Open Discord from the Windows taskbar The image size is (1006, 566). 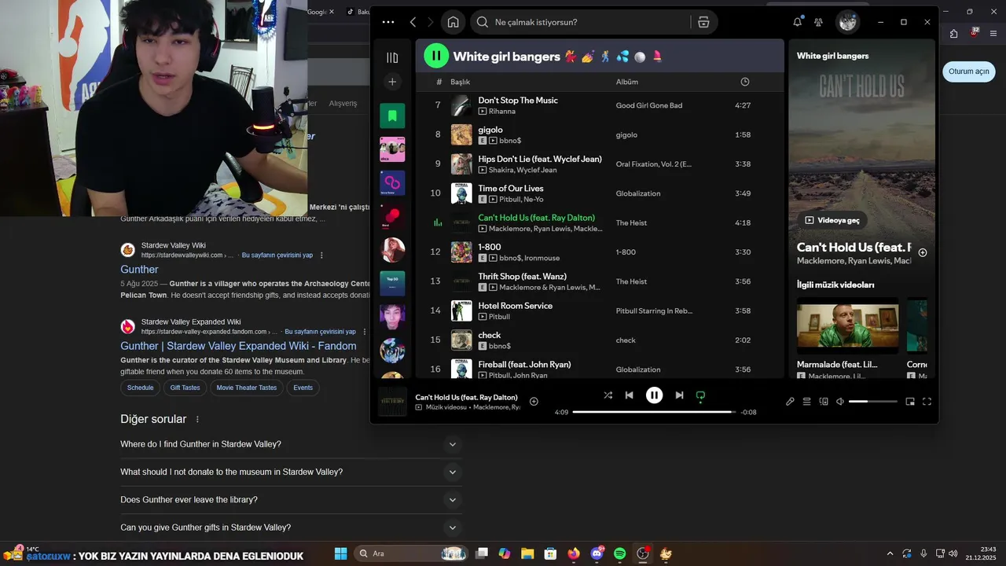[597, 553]
